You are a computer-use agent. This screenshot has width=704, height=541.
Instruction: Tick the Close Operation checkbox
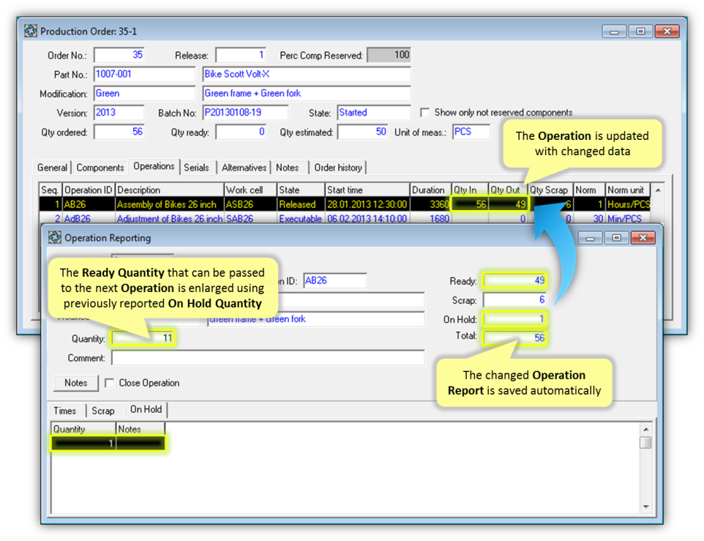109,383
